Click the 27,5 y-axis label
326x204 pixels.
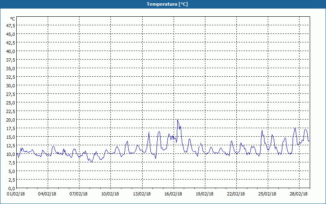[11, 94]
